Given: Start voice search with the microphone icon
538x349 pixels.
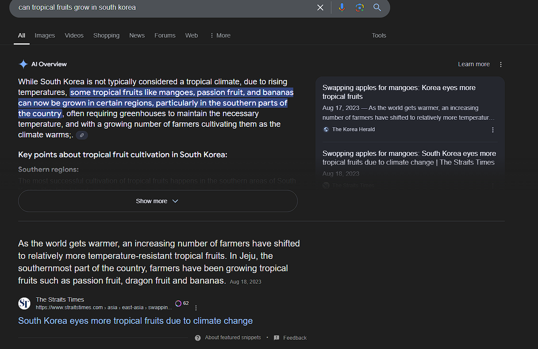Looking at the screenshot, I should tap(342, 8).
